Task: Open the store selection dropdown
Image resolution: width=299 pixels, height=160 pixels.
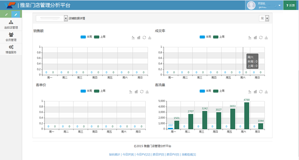Action: (66, 18)
